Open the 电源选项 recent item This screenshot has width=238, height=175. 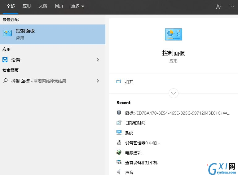pos(133,153)
